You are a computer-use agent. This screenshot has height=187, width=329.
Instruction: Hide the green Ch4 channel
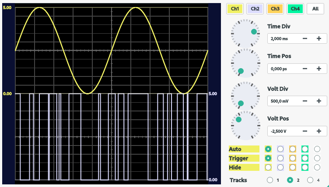click(305, 167)
